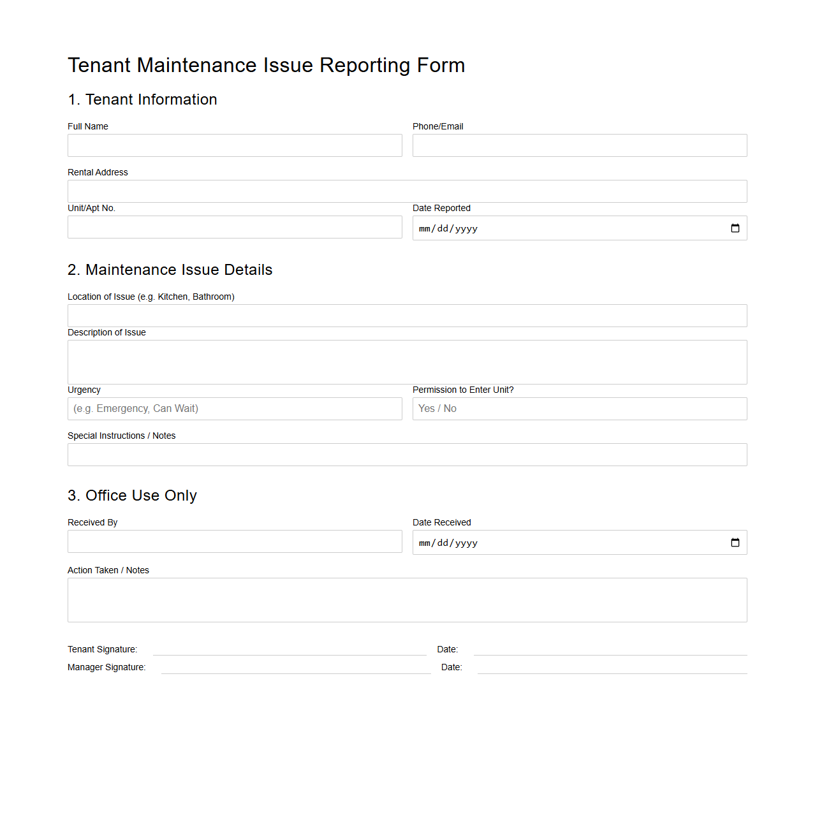Click the Full Name input field
The height and width of the screenshot is (829, 815).
tap(235, 145)
